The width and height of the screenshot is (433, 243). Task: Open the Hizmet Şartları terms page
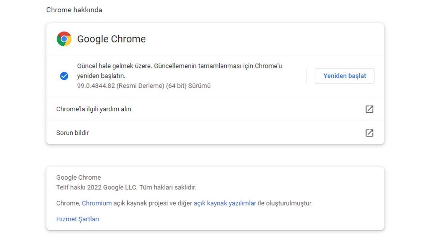tap(78, 219)
